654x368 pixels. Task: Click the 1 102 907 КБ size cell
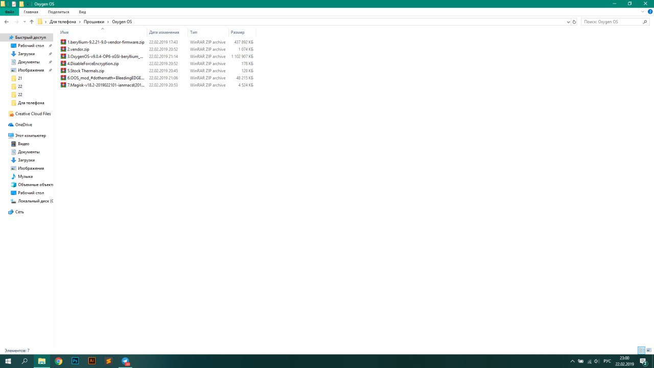pos(242,56)
